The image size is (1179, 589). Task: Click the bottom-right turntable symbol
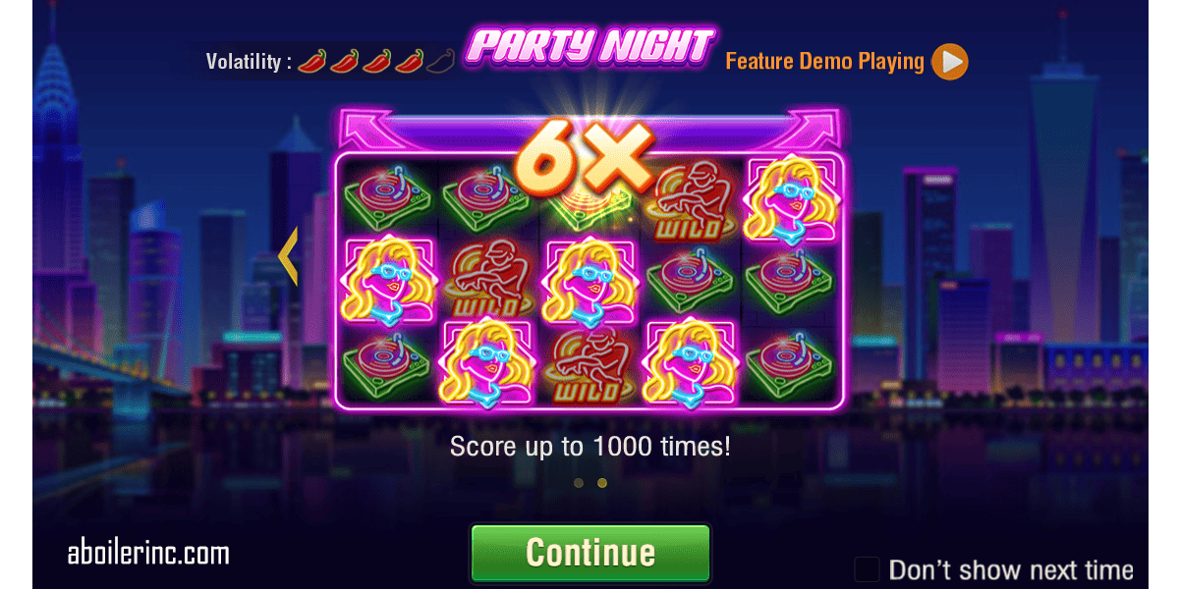click(794, 362)
